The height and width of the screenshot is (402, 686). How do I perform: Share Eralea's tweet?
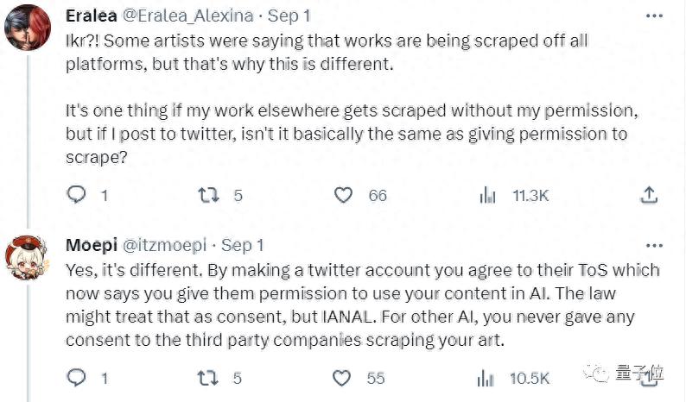coord(649,196)
